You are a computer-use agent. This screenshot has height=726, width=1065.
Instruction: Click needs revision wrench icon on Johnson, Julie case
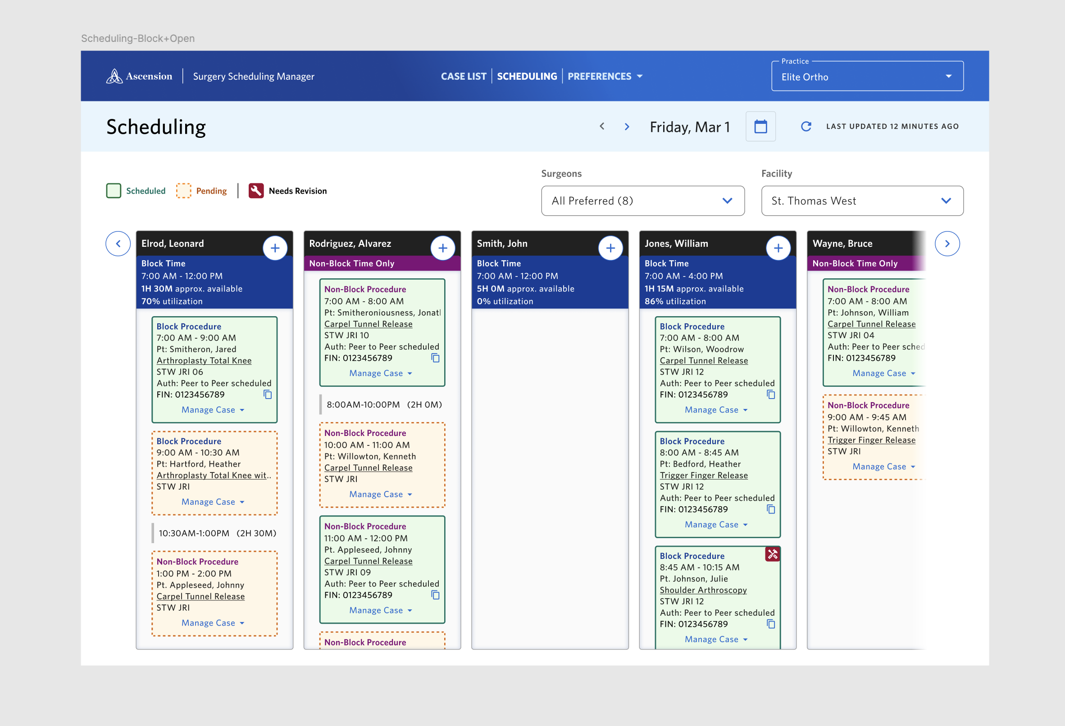772,554
